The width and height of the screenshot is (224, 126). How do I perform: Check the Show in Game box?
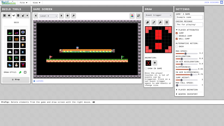click(x=146, y=69)
